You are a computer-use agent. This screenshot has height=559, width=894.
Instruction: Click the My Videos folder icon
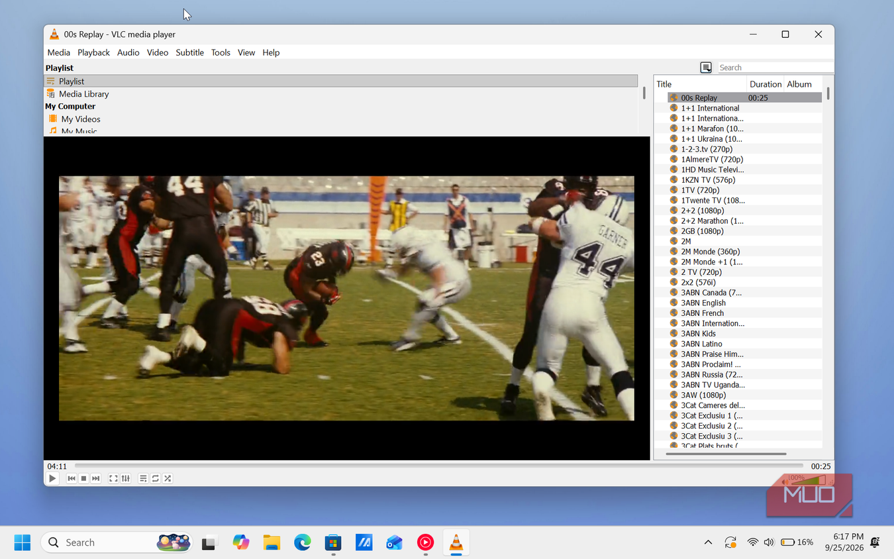[x=53, y=119]
